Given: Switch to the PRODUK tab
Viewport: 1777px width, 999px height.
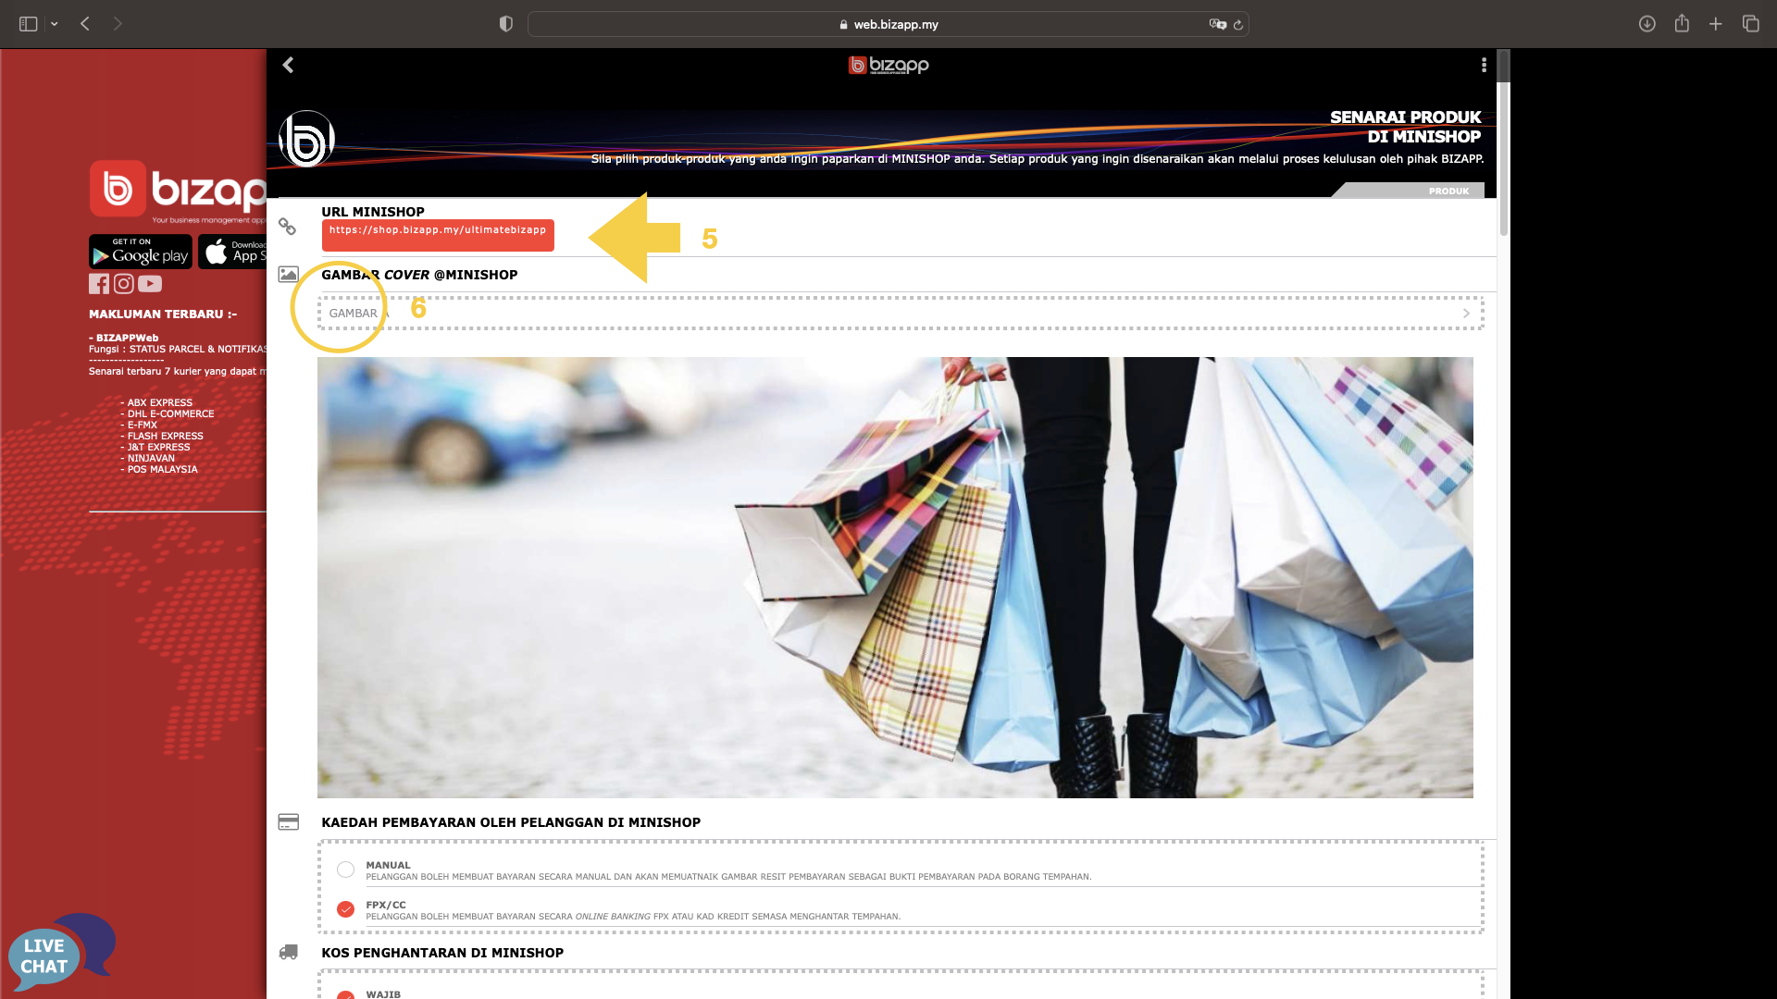Looking at the screenshot, I should pos(1448,191).
